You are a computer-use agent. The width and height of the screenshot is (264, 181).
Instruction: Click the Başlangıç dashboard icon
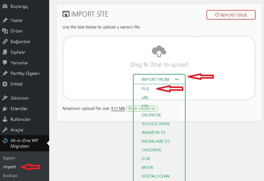point(5,6)
